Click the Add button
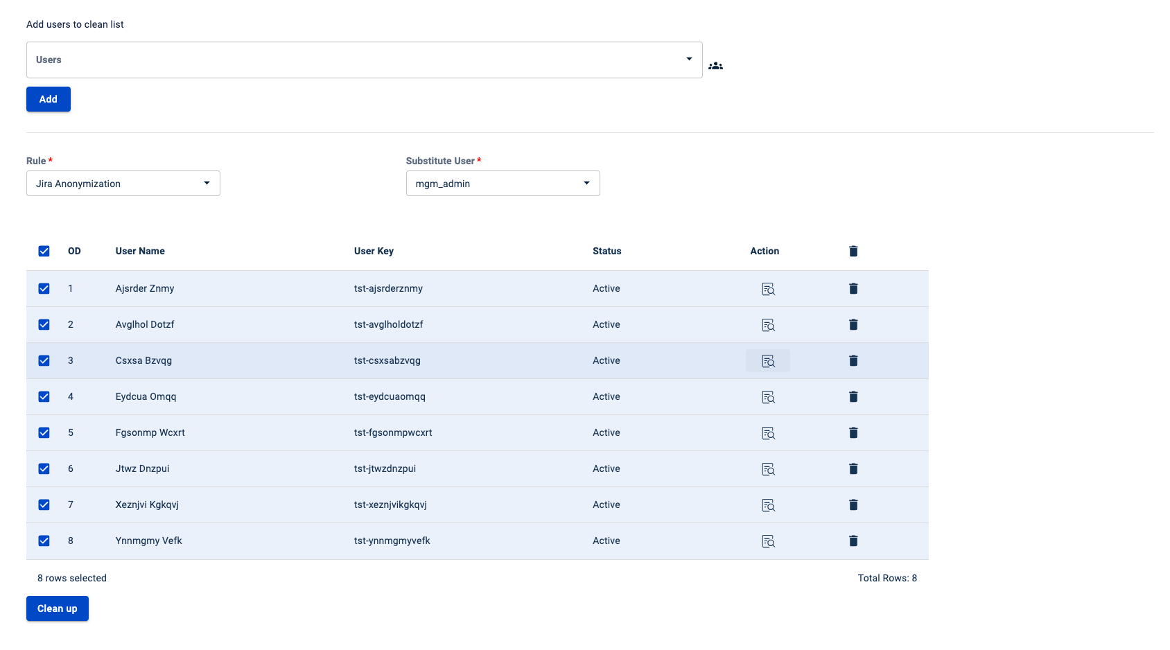The width and height of the screenshot is (1170, 650). 49,99
